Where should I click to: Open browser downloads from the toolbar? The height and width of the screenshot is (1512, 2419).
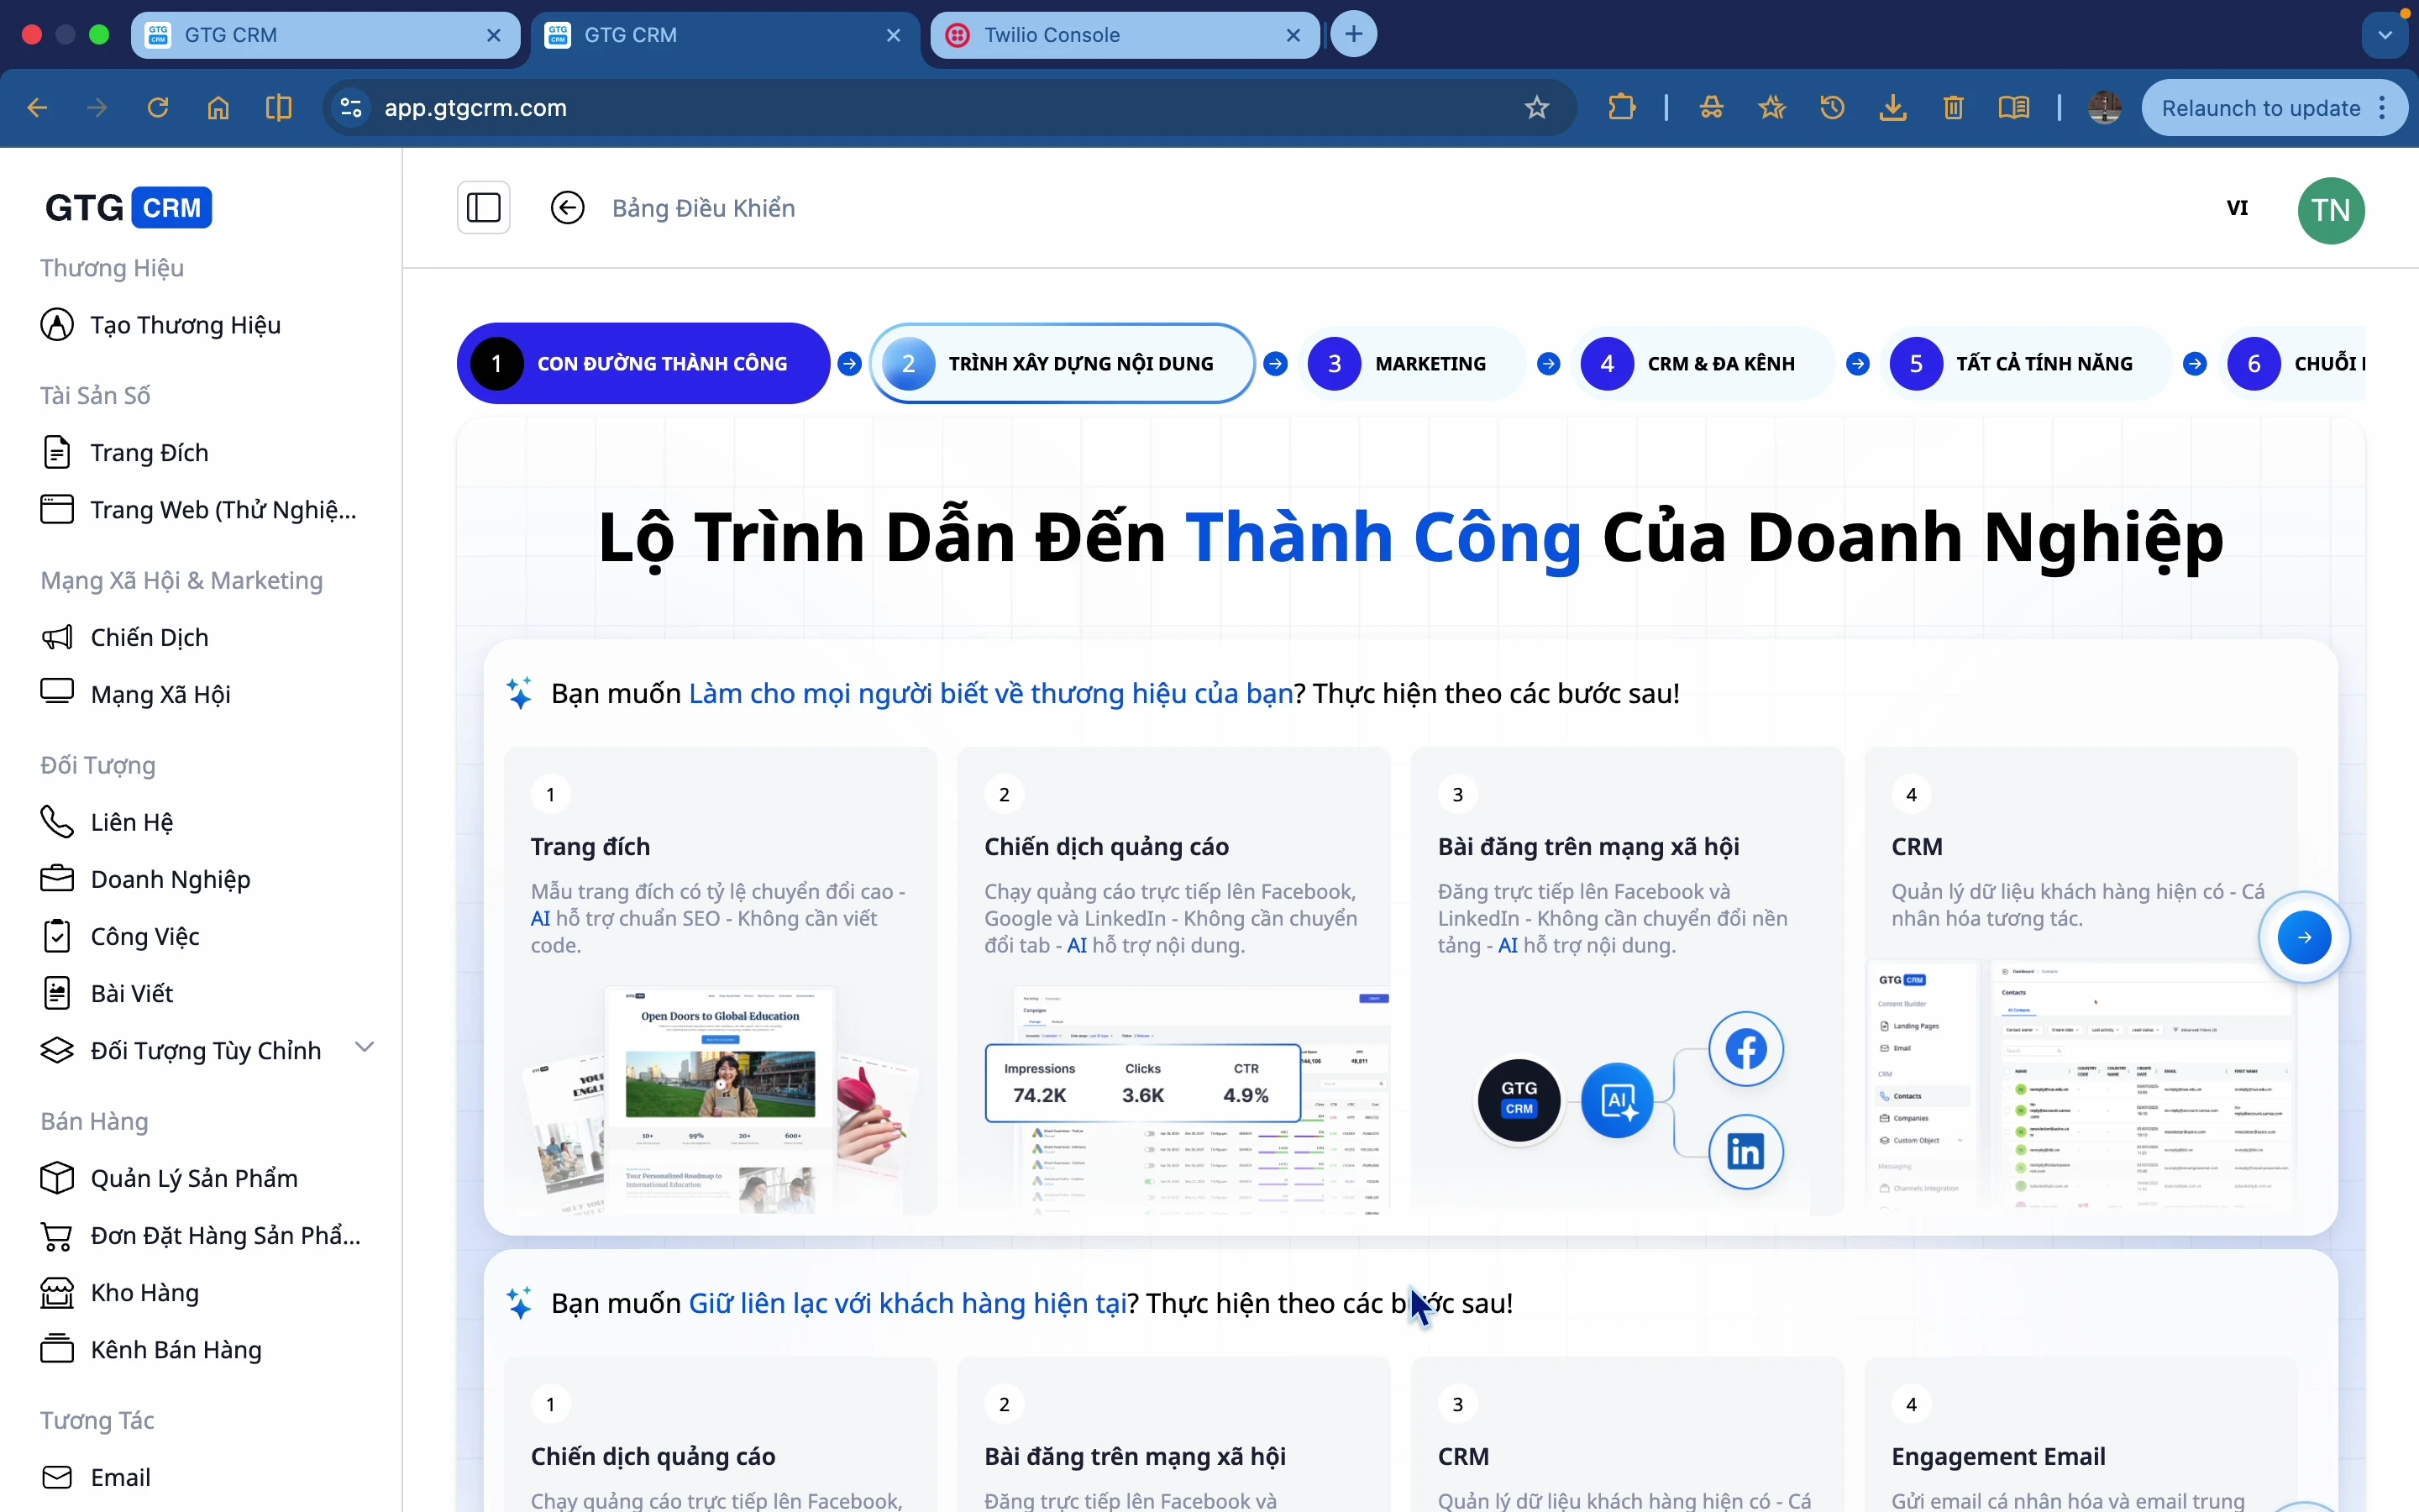tap(1892, 107)
